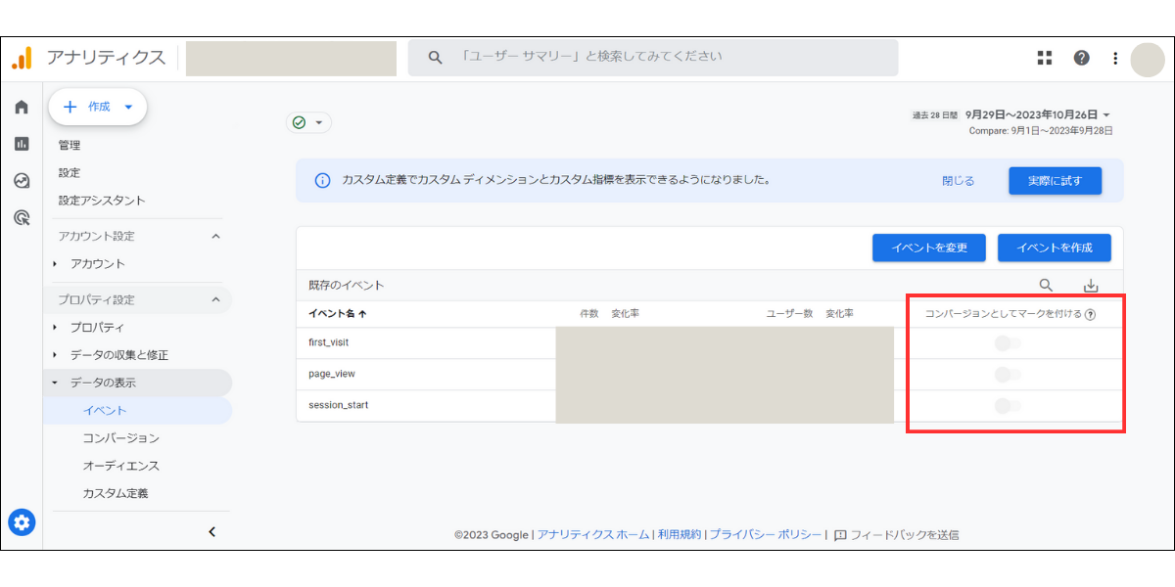Click the help icon beside コンバージョンとしてマークを付ける

pos(1090,314)
